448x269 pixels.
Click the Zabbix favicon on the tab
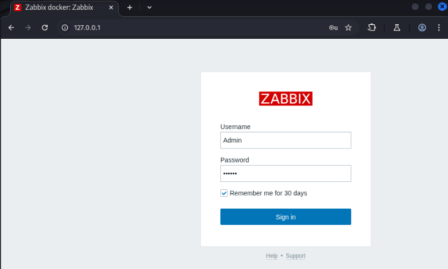coord(18,8)
